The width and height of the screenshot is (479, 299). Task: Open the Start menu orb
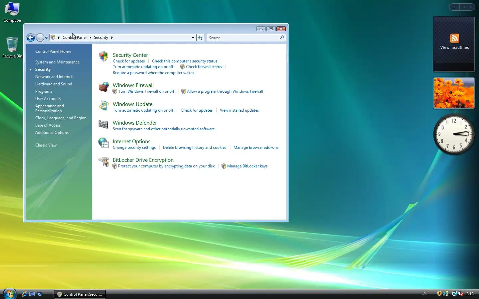(10, 294)
